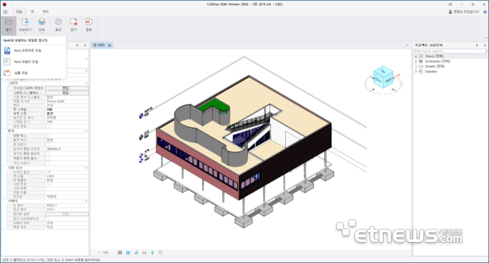Toggle the sun path (태양 경로) checkbox
489x263 pixels.
pos(48,126)
